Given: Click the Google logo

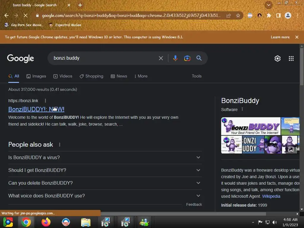Looking at the screenshot, I should pos(20,58).
